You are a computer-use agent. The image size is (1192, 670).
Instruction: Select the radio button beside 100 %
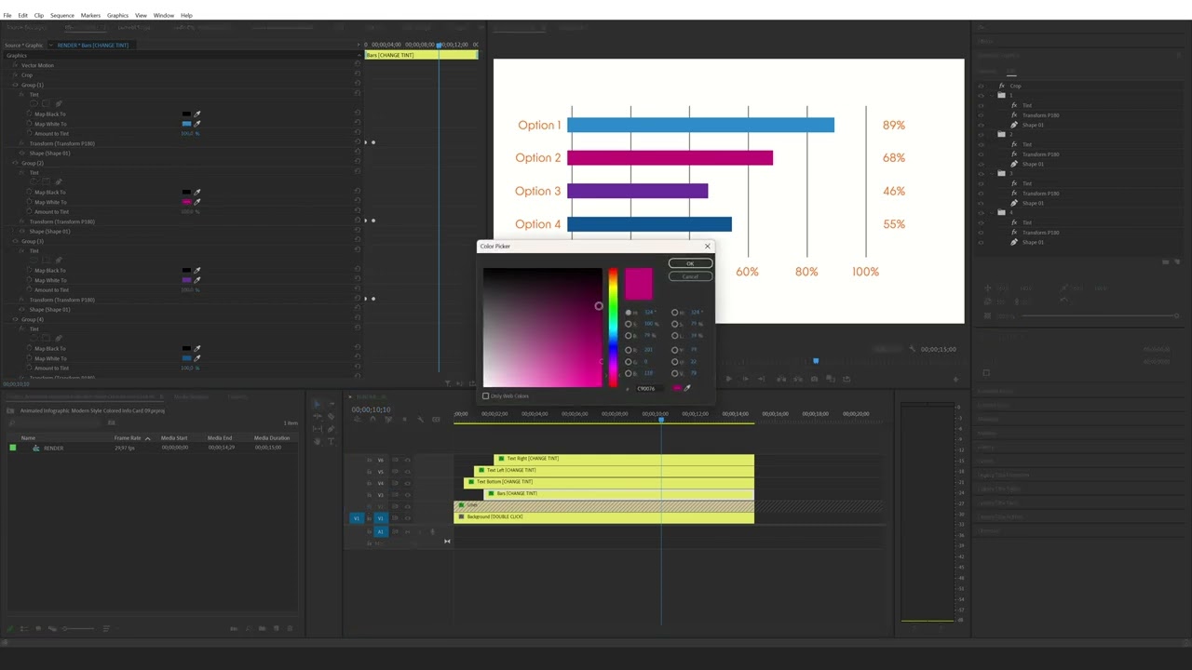(629, 324)
